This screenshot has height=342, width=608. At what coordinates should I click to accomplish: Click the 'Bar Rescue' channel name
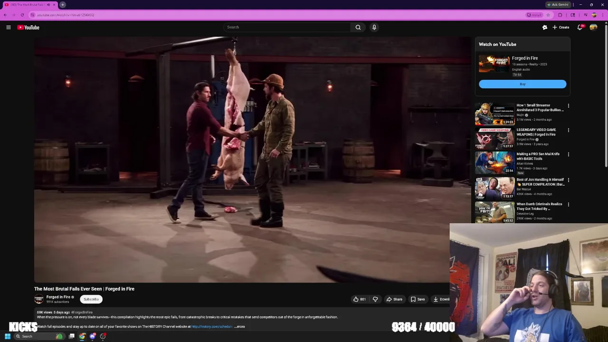[x=524, y=189]
